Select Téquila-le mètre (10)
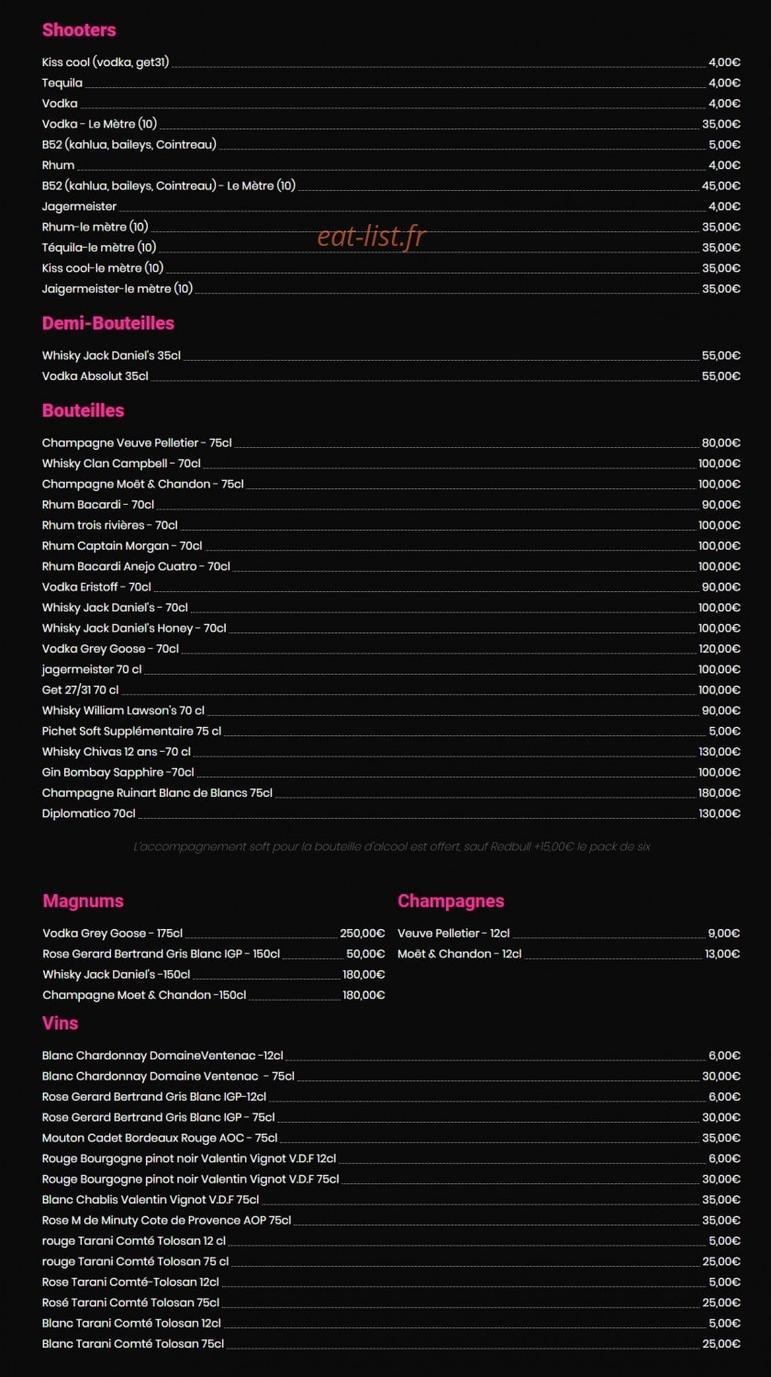This screenshot has height=1377, width=771. (x=391, y=248)
